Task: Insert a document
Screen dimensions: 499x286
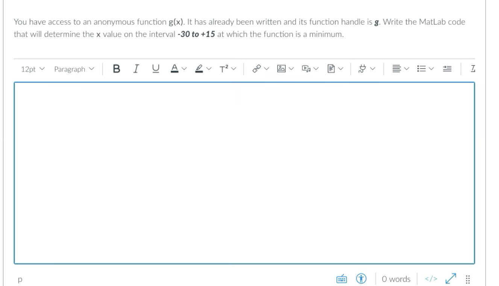Action: click(x=332, y=68)
